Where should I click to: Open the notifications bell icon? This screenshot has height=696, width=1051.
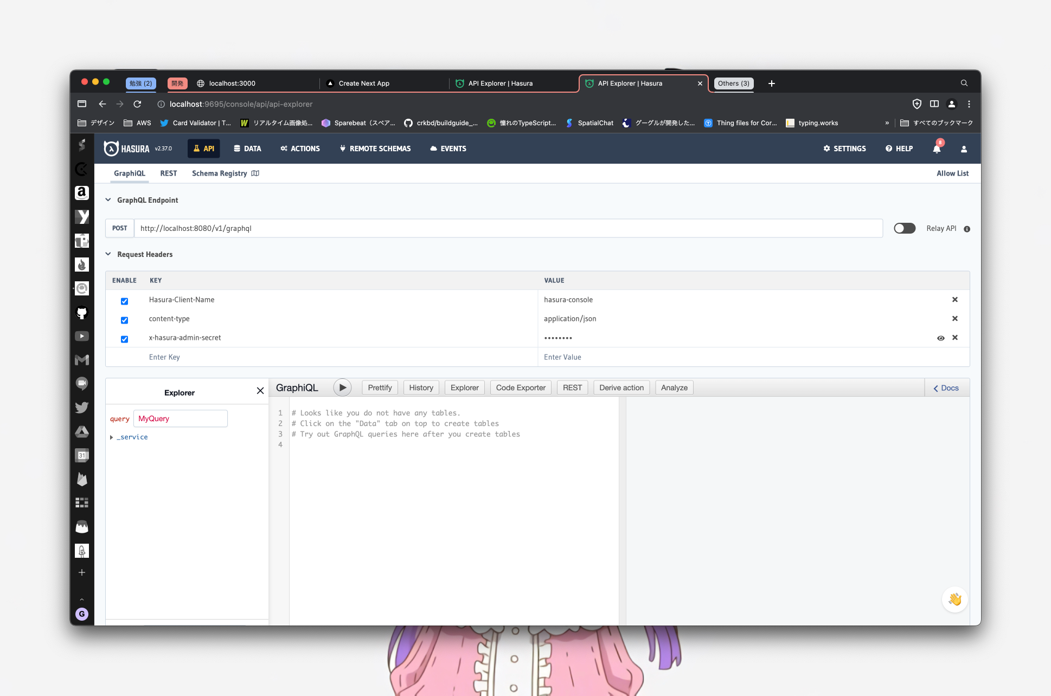pyautogui.click(x=937, y=149)
